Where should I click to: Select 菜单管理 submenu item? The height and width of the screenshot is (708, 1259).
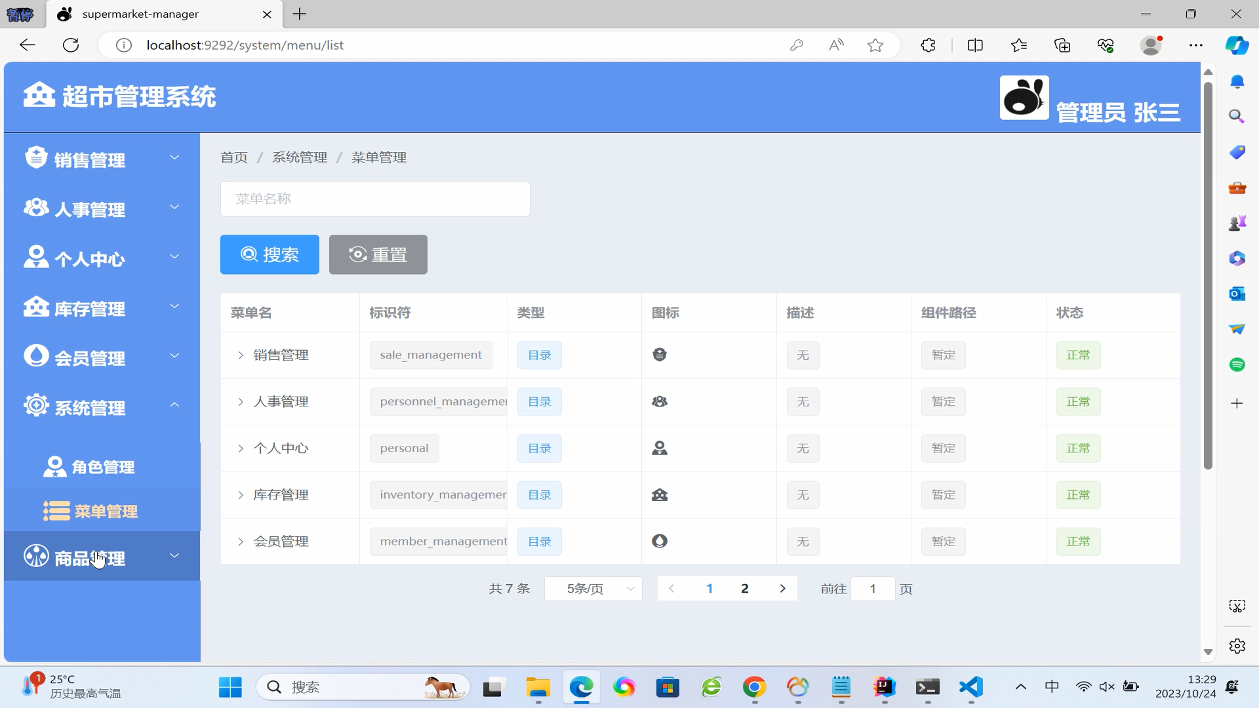click(106, 511)
